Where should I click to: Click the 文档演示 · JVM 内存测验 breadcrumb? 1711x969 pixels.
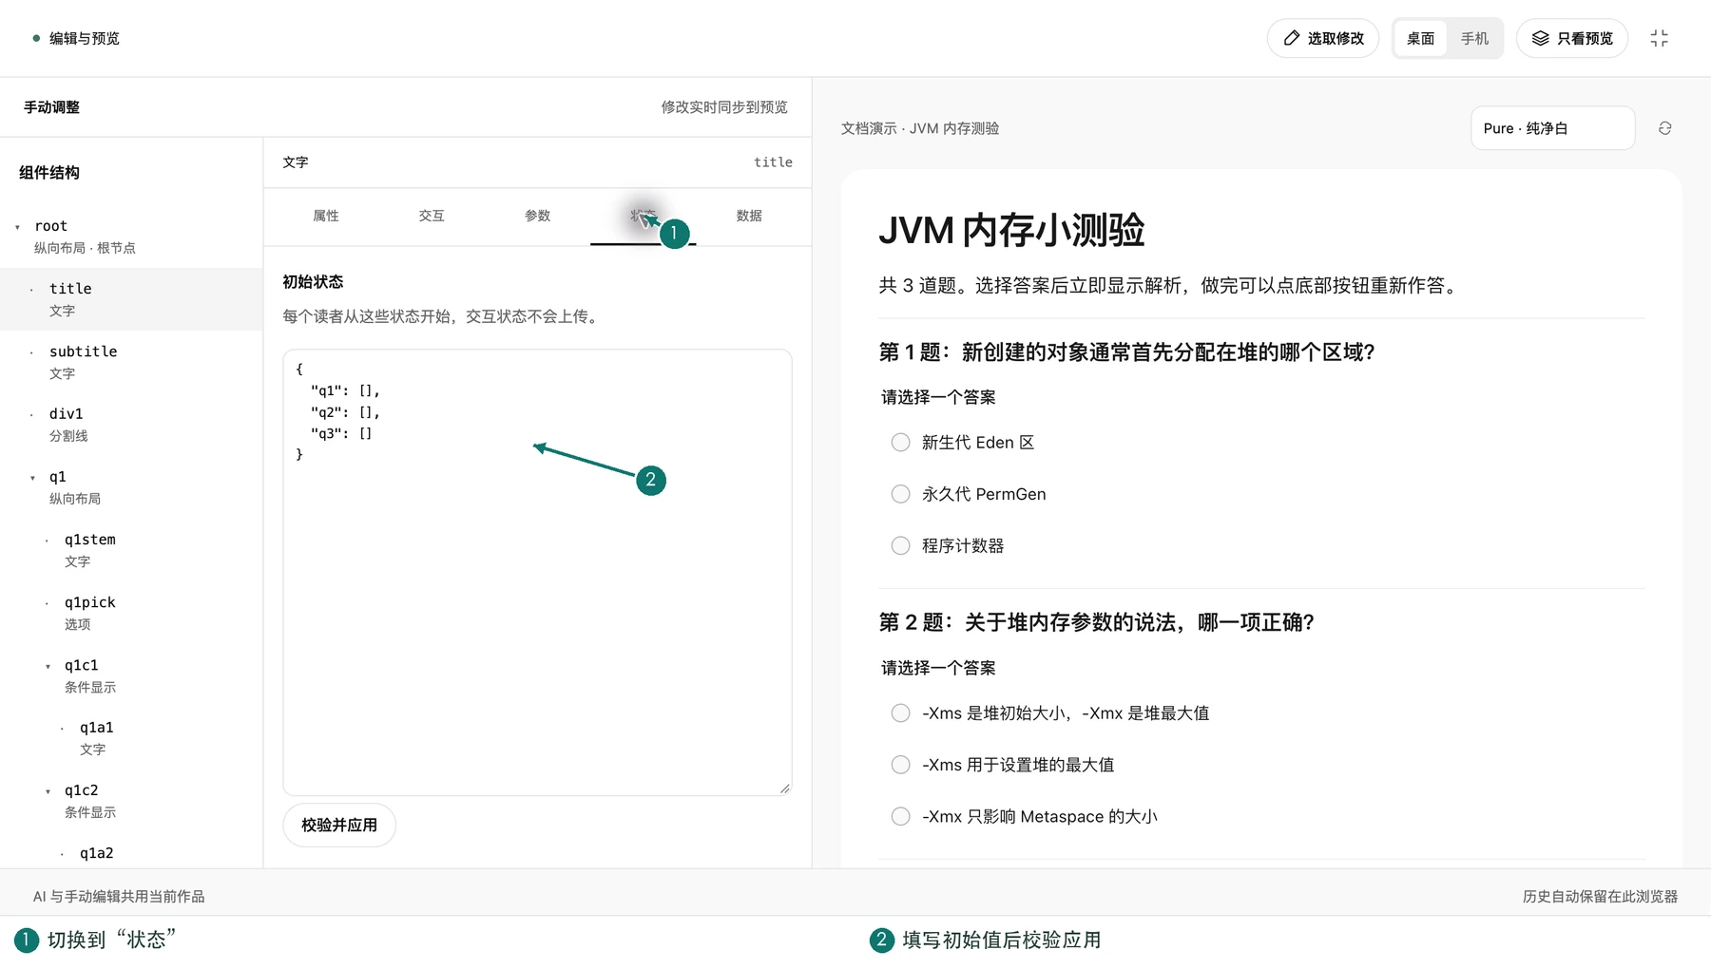coord(920,128)
